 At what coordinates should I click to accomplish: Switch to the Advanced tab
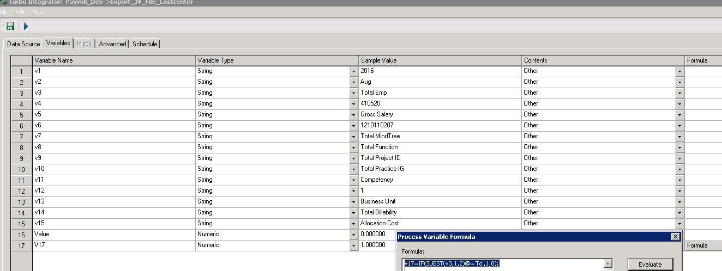[x=112, y=44]
